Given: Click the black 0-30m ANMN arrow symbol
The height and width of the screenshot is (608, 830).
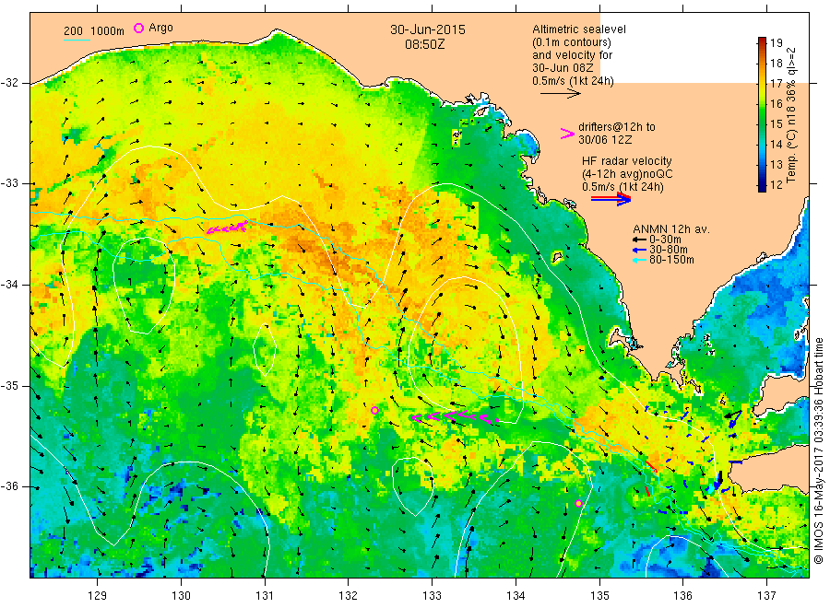Looking at the screenshot, I should (x=639, y=240).
